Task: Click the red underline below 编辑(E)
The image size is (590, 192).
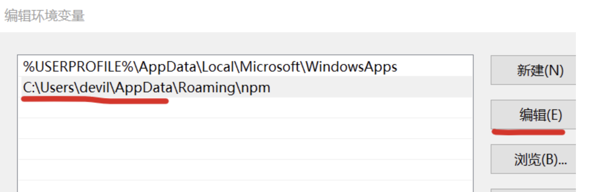Action: [x=528, y=132]
